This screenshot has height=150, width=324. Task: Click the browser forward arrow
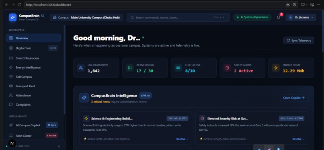click(x=13, y=4)
